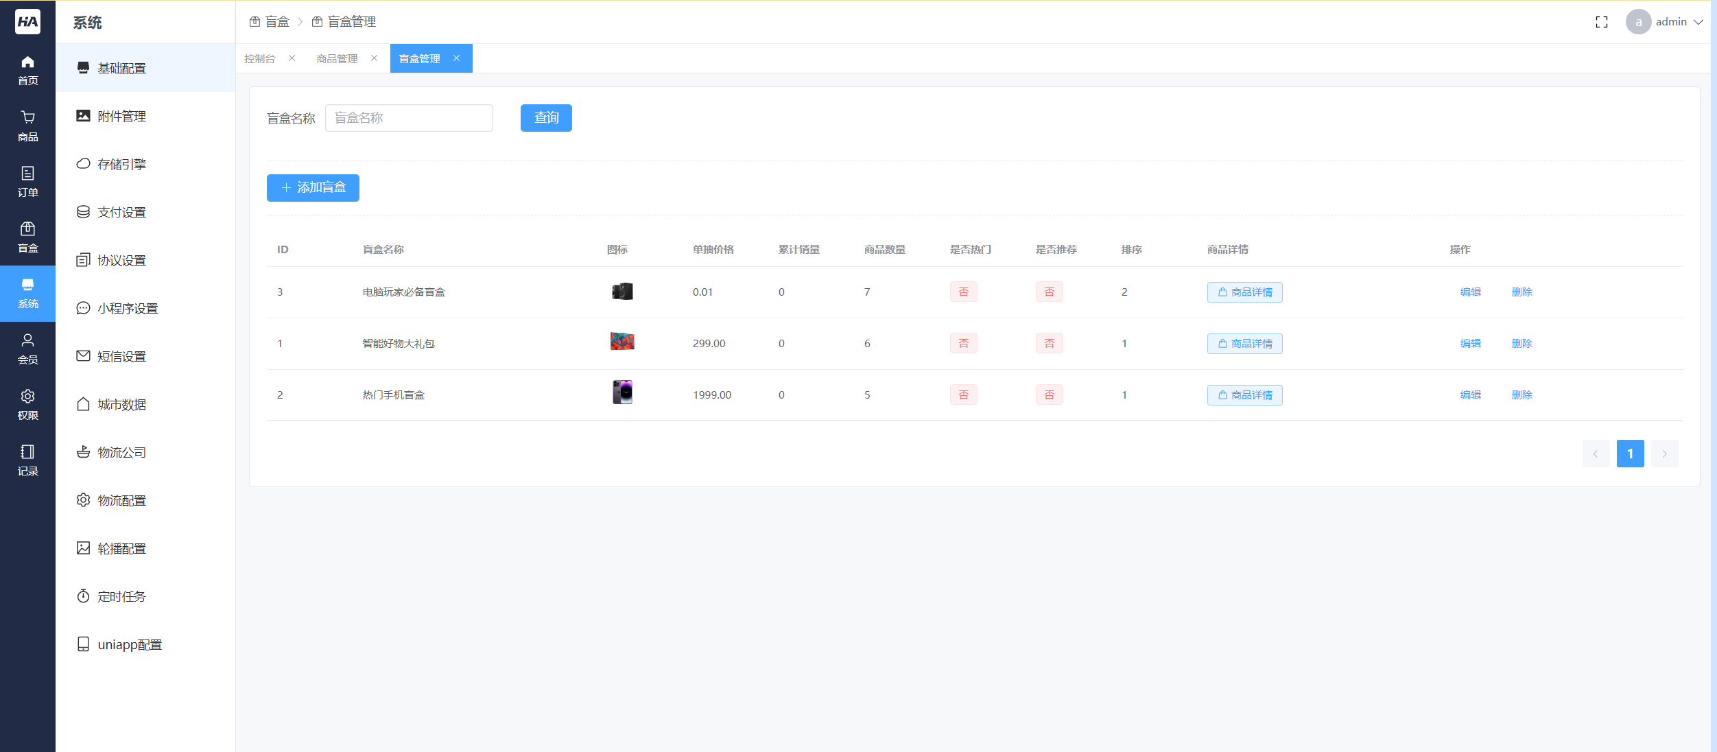Go to the 订单 orders section
The height and width of the screenshot is (752, 1717).
click(27, 182)
